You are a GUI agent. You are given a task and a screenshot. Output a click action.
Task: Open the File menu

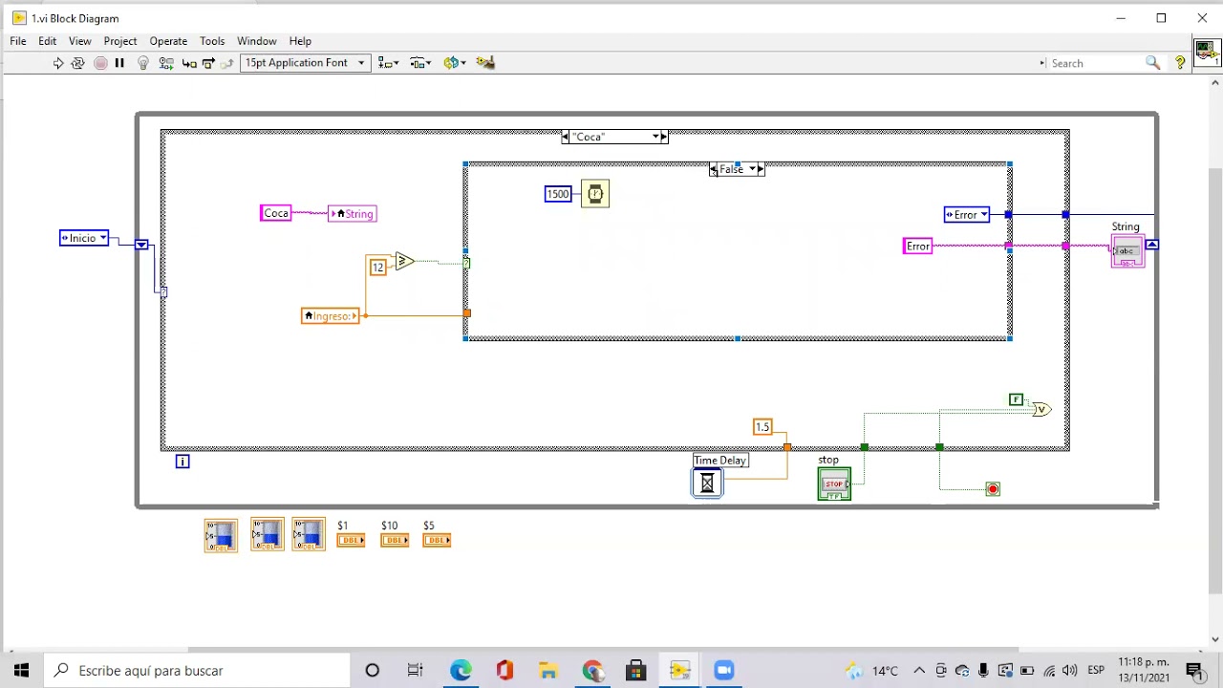[x=18, y=41]
